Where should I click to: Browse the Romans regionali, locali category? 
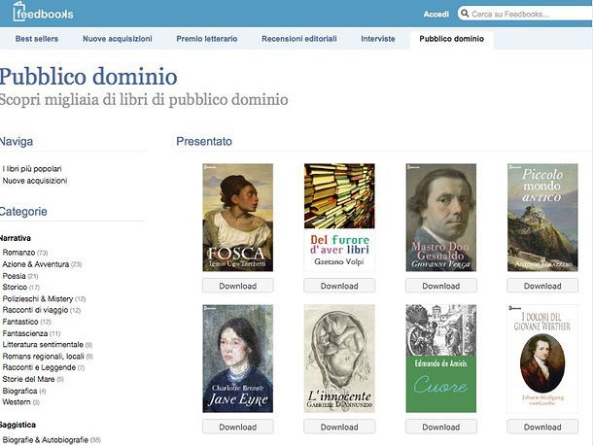44,356
